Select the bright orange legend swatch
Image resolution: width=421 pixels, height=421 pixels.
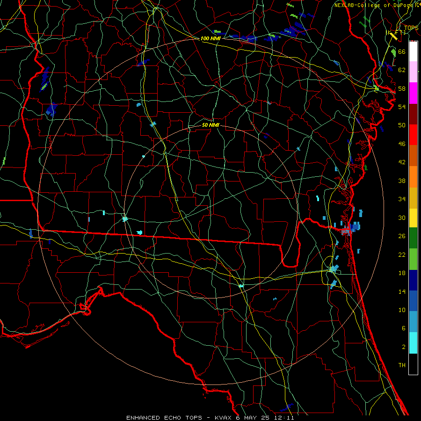(413, 177)
